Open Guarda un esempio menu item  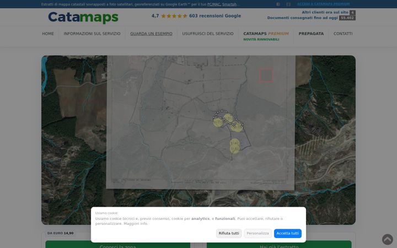151,34
